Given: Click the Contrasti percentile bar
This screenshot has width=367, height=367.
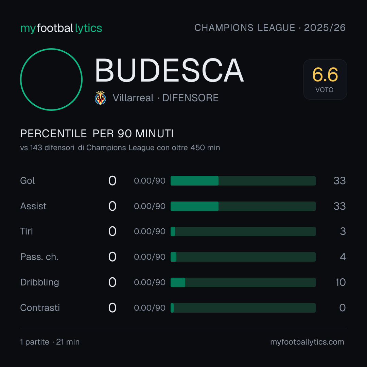Looking at the screenshot, I should coord(243,308).
